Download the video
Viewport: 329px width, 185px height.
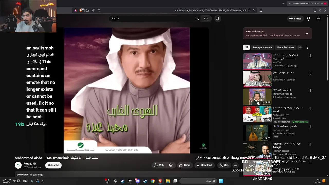204,165
